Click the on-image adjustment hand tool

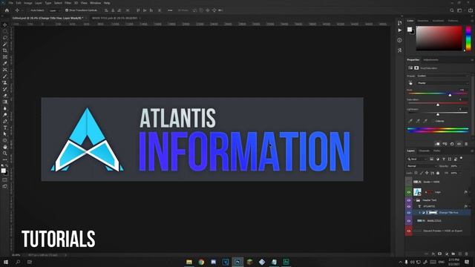click(x=410, y=82)
